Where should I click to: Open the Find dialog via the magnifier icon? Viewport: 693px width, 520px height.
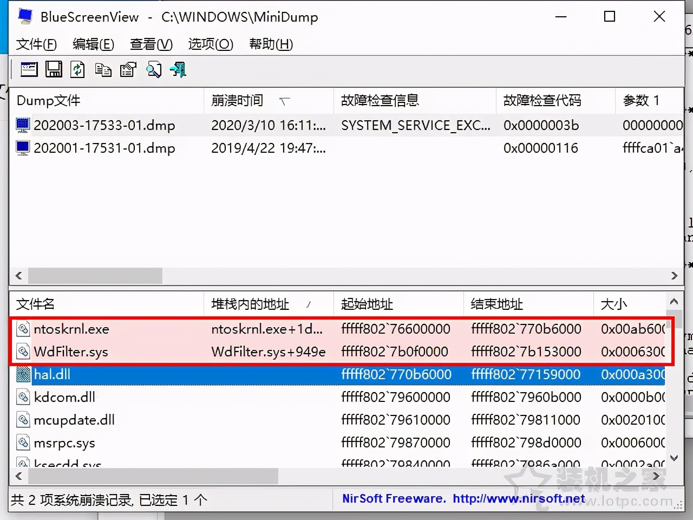(154, 69)
